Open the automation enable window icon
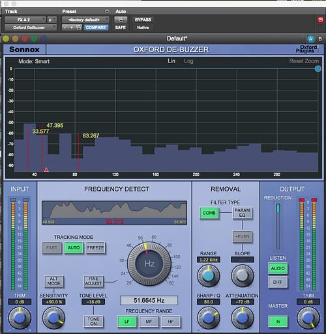The width and height of the screenshot is (326, 334). (121, 20)
